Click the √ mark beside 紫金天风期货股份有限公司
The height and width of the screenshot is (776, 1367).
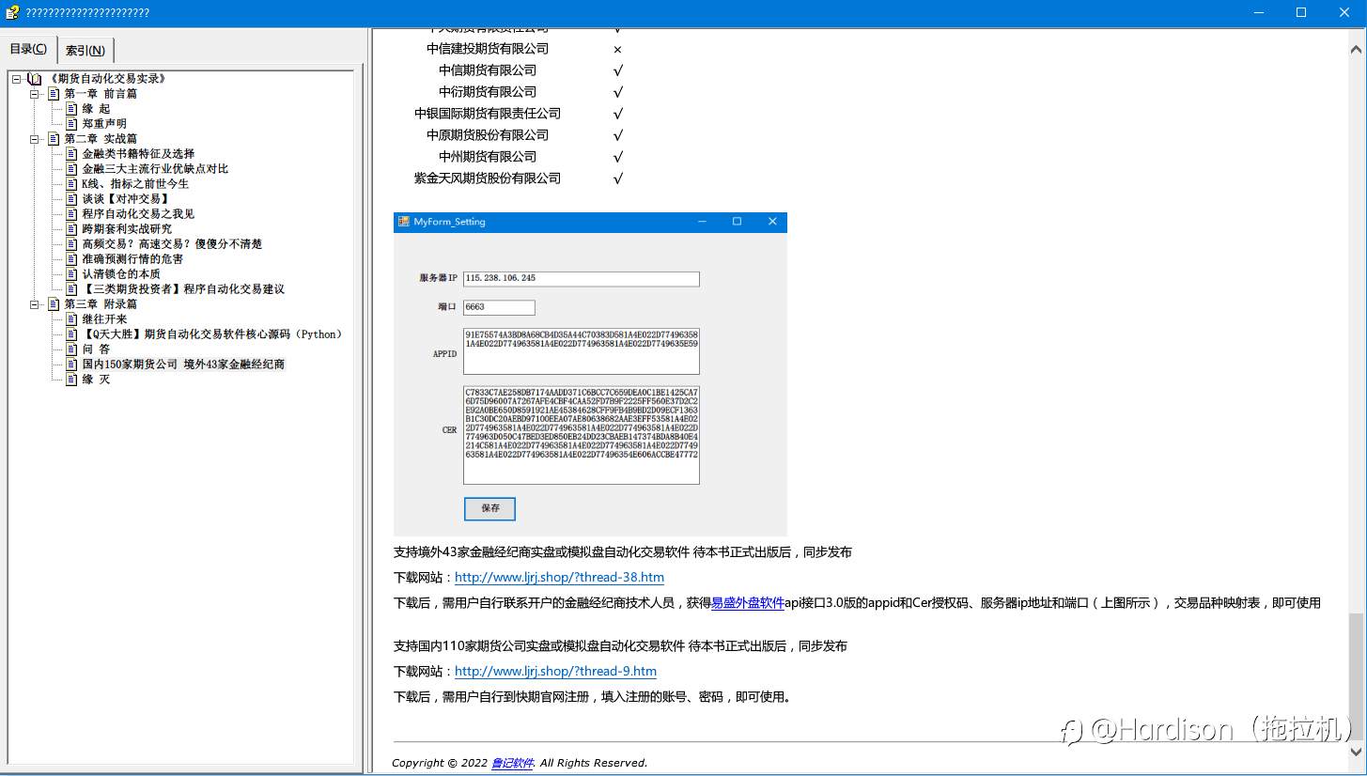click(x=617, y=178)
